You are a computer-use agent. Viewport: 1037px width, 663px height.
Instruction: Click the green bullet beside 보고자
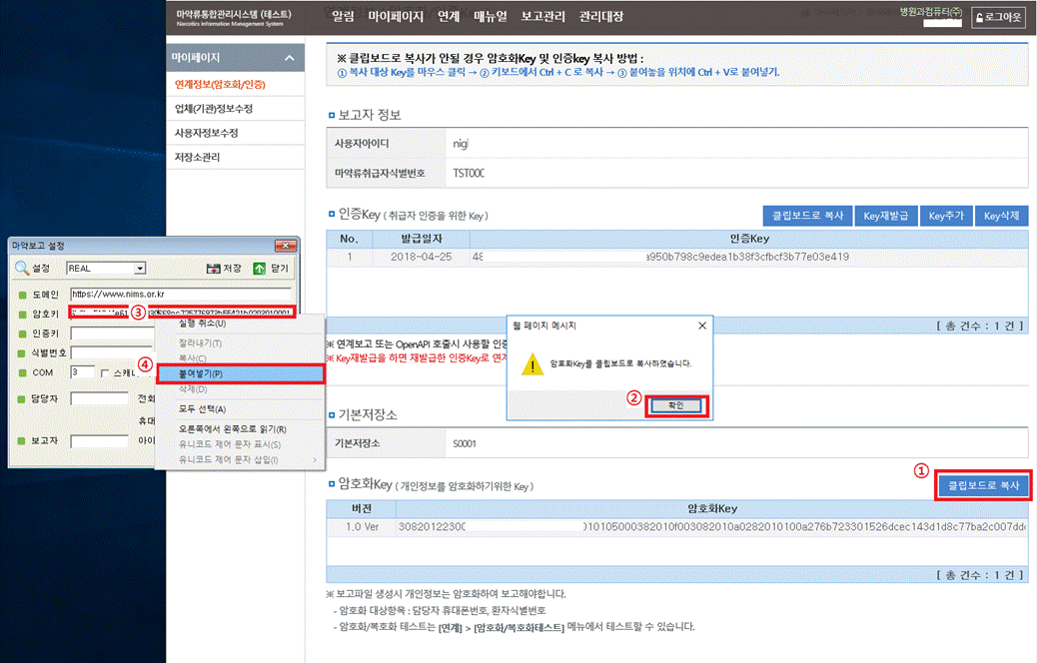point(23,441)
